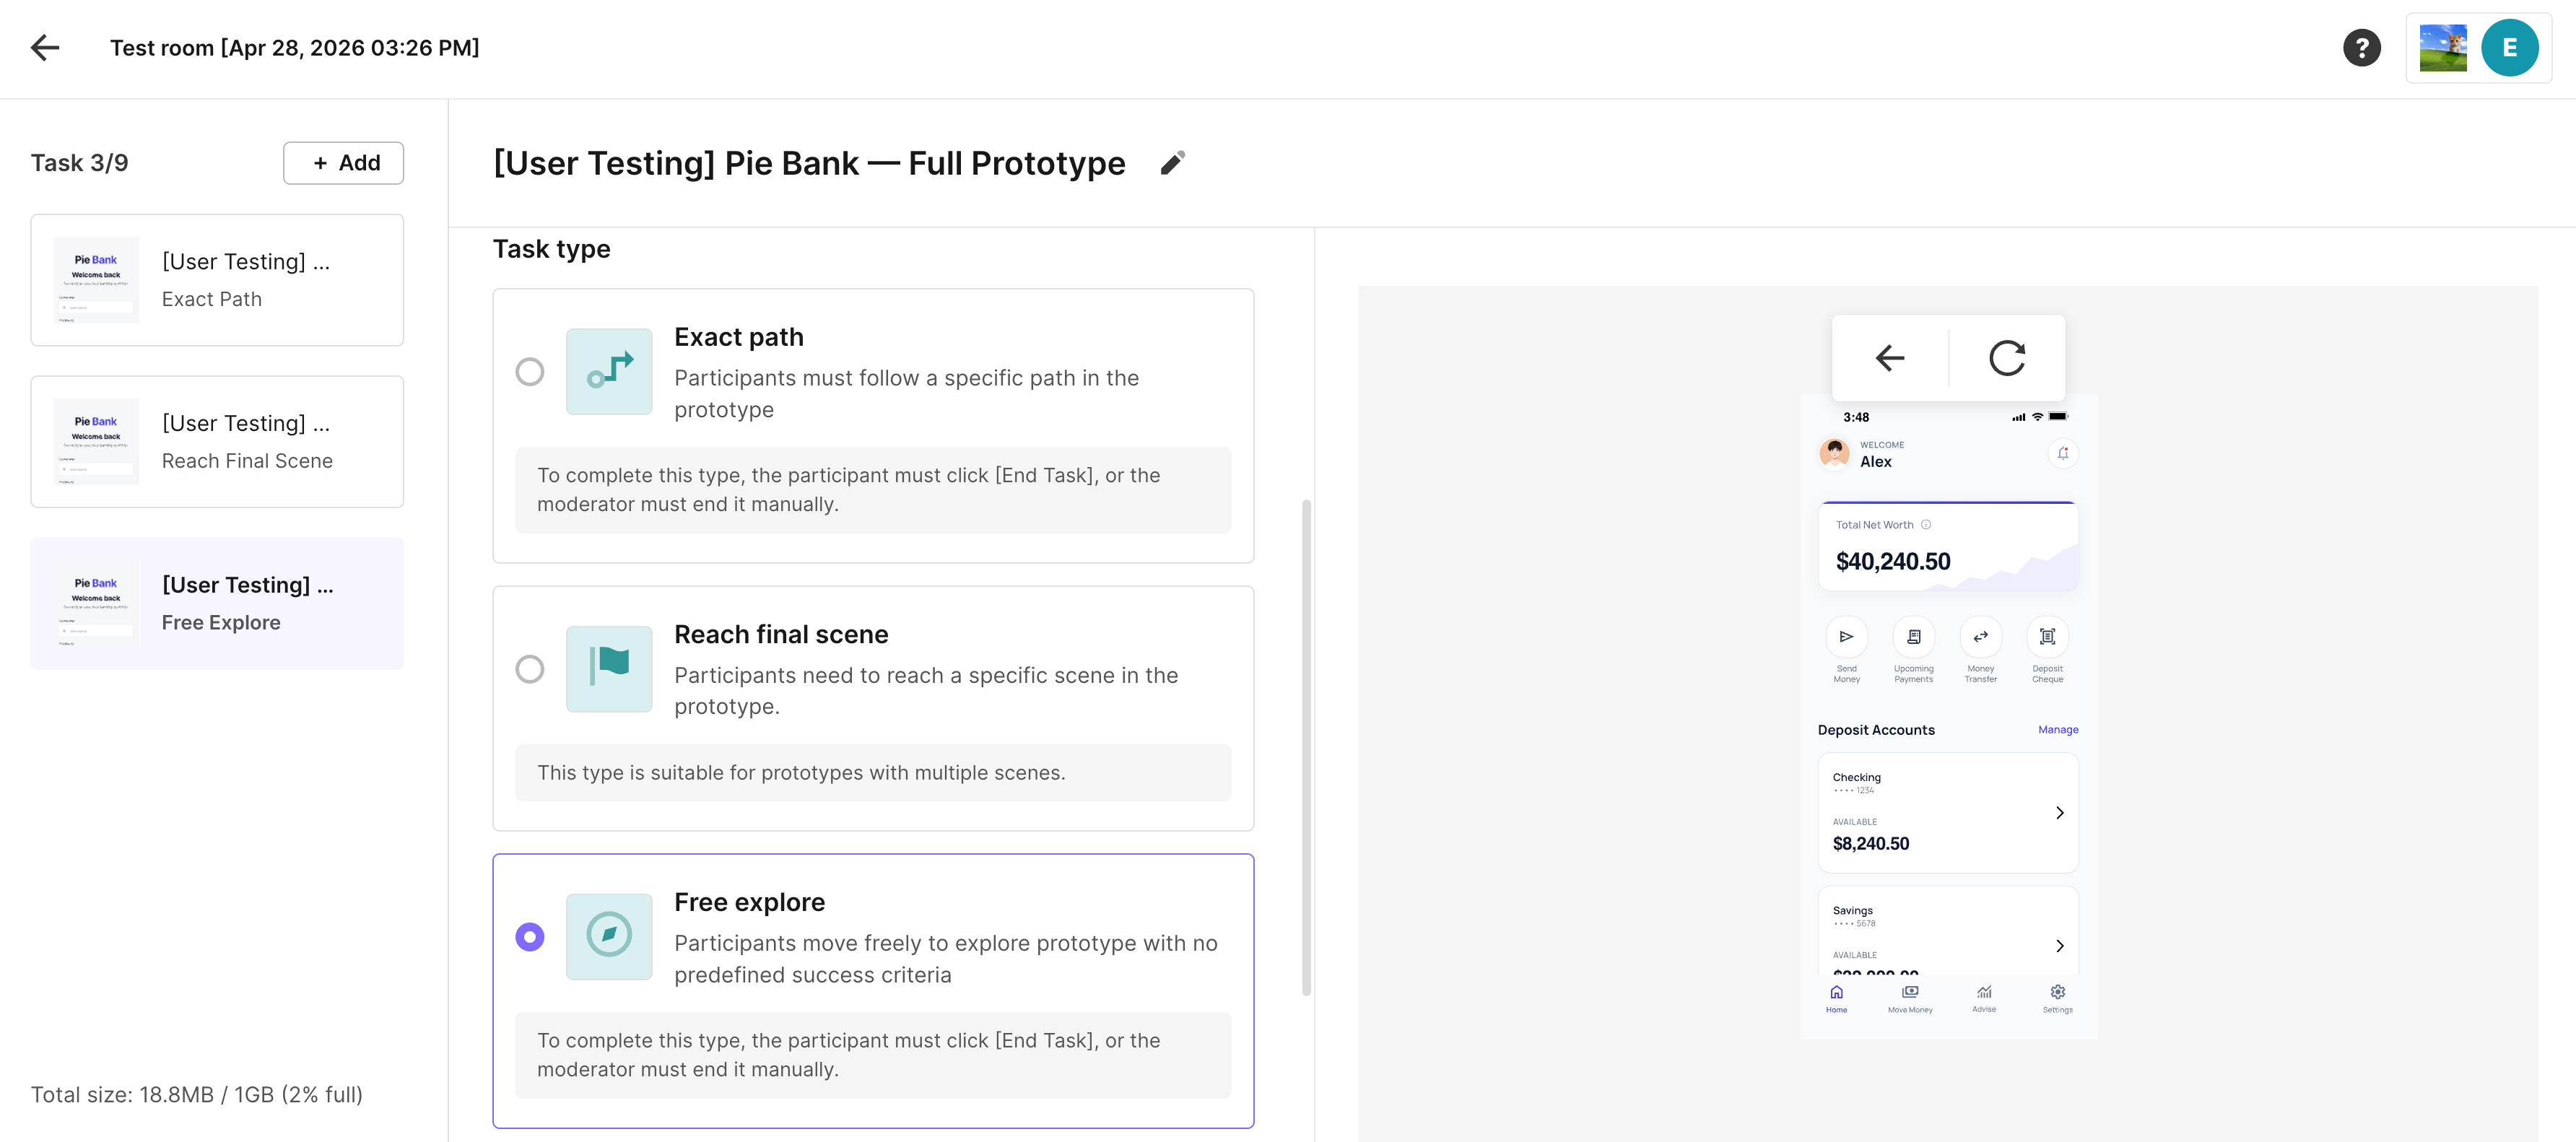
Task: Tap the Deposit Cheque icon
Action: point(2047,637)
